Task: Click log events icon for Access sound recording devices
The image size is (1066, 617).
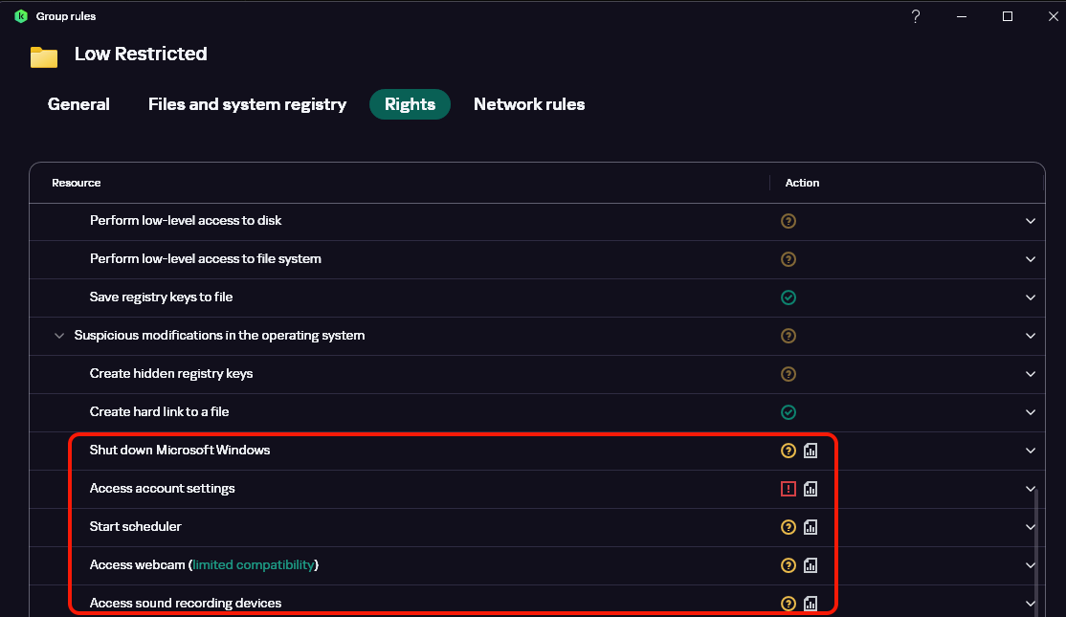Action: pos(811,604)
